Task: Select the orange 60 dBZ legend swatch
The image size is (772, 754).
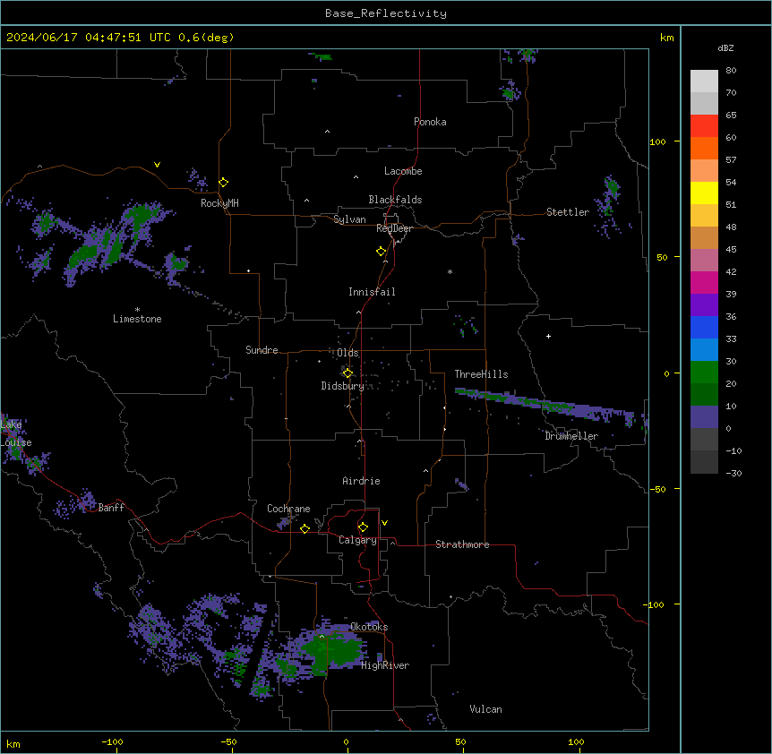Action: tap(704, 148)
